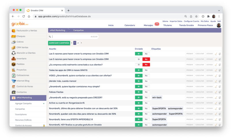Open Atención a Clientes headset icon

[x=14, y=53]
